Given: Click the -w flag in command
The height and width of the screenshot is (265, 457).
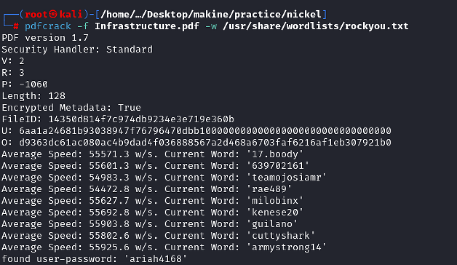Looking at the screenshot, I should pos(211,26).
